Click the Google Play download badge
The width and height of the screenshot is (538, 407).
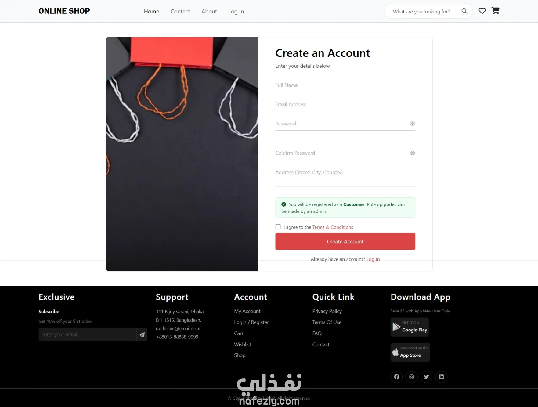[410, 327]
